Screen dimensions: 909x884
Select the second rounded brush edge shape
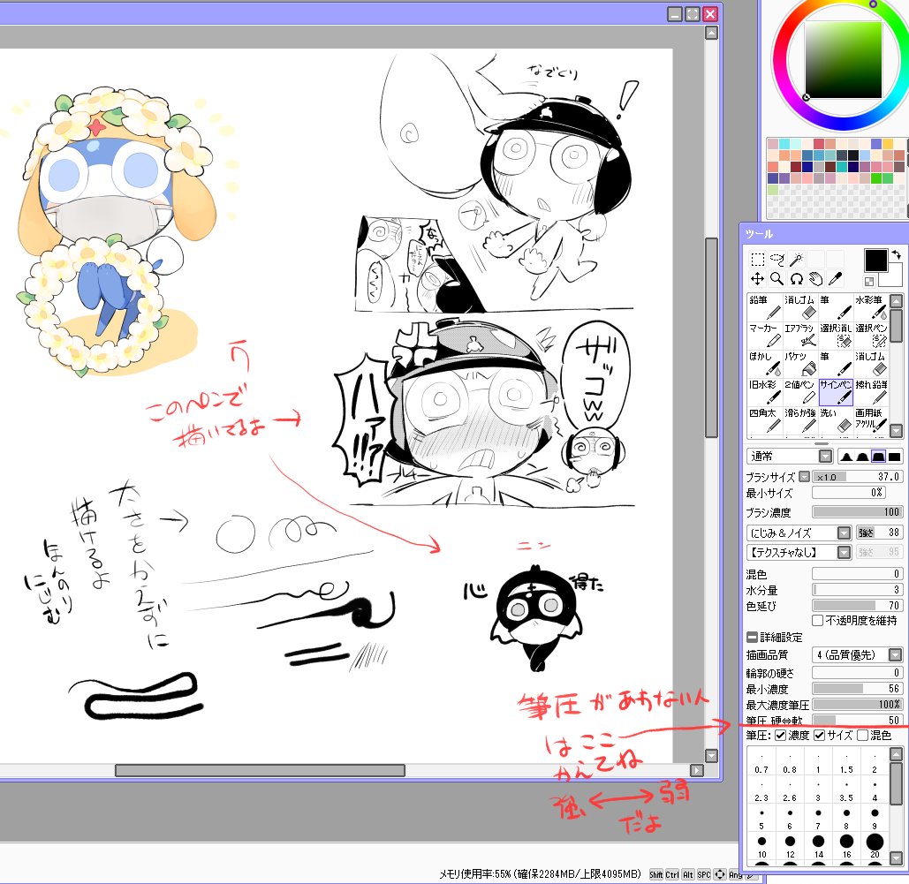point(862,457)
